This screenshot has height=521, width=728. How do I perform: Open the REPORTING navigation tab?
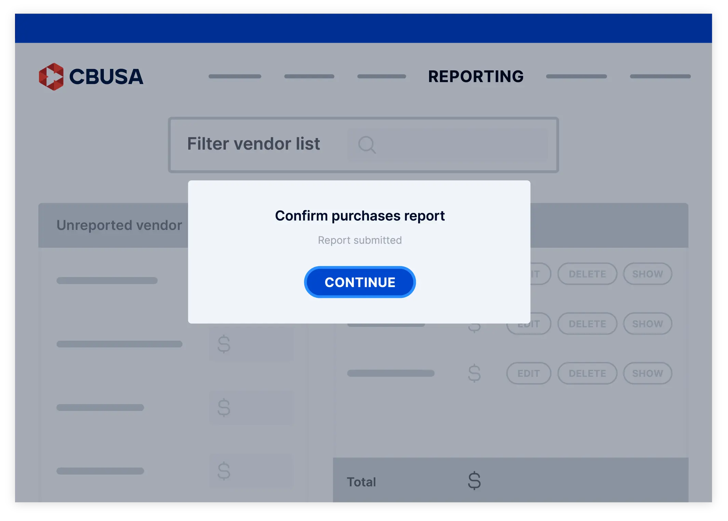pyautogui.click(x=476, y=77)
